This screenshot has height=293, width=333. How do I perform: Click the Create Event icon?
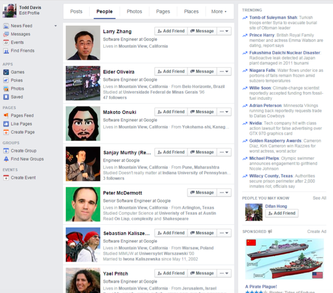pyautogui.click(x=6, y=178)
